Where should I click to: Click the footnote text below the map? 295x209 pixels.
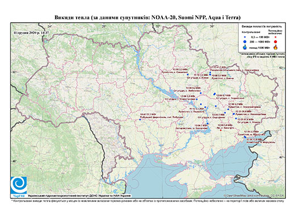147,200
